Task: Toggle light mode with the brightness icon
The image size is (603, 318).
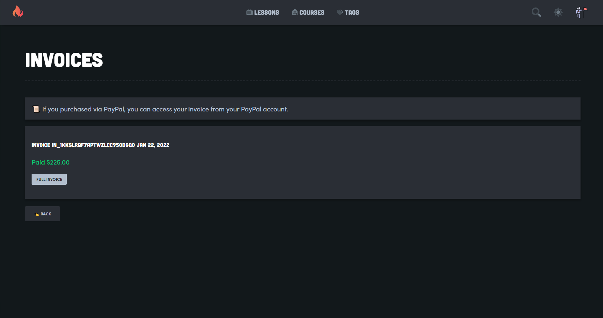Action: coord(558,12)
